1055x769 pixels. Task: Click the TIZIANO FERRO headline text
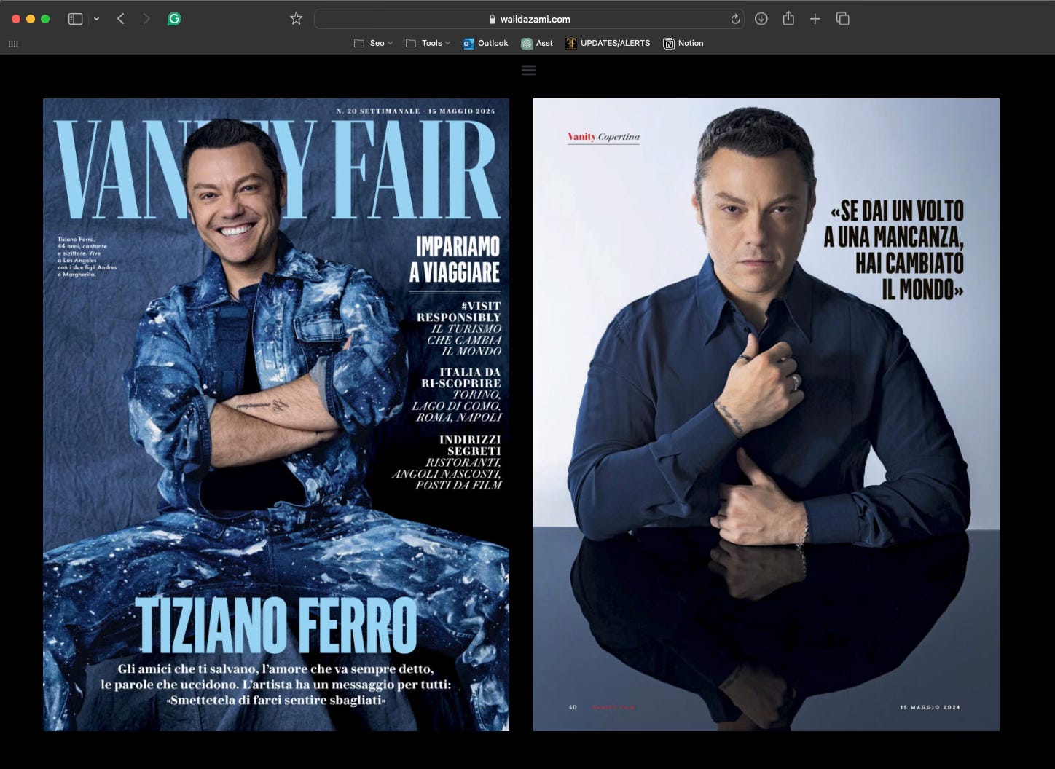tap(276, 626)
